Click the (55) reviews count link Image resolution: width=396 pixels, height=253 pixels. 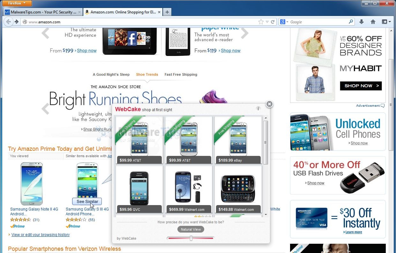(x=92, y=220)
